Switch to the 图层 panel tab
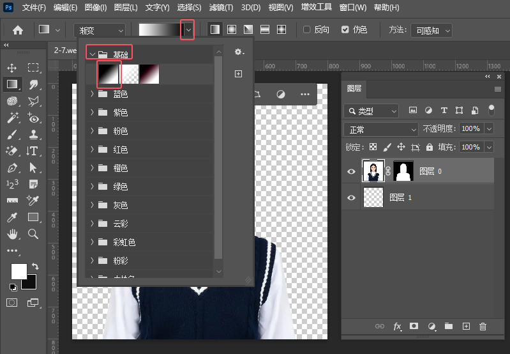Screen dimensions: 510x354 pyautogui.click(x=354, y=88)
